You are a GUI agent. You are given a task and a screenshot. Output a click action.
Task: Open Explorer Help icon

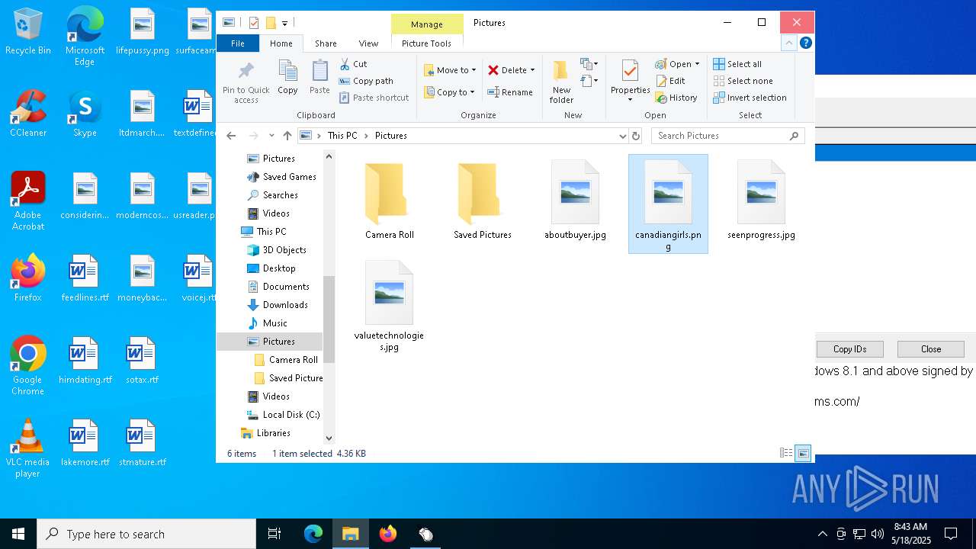[x=805, y=43]
